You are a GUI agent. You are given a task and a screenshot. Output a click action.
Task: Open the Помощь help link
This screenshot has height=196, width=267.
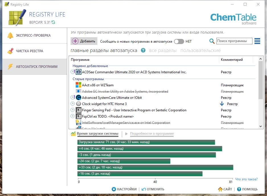[247, 189]
